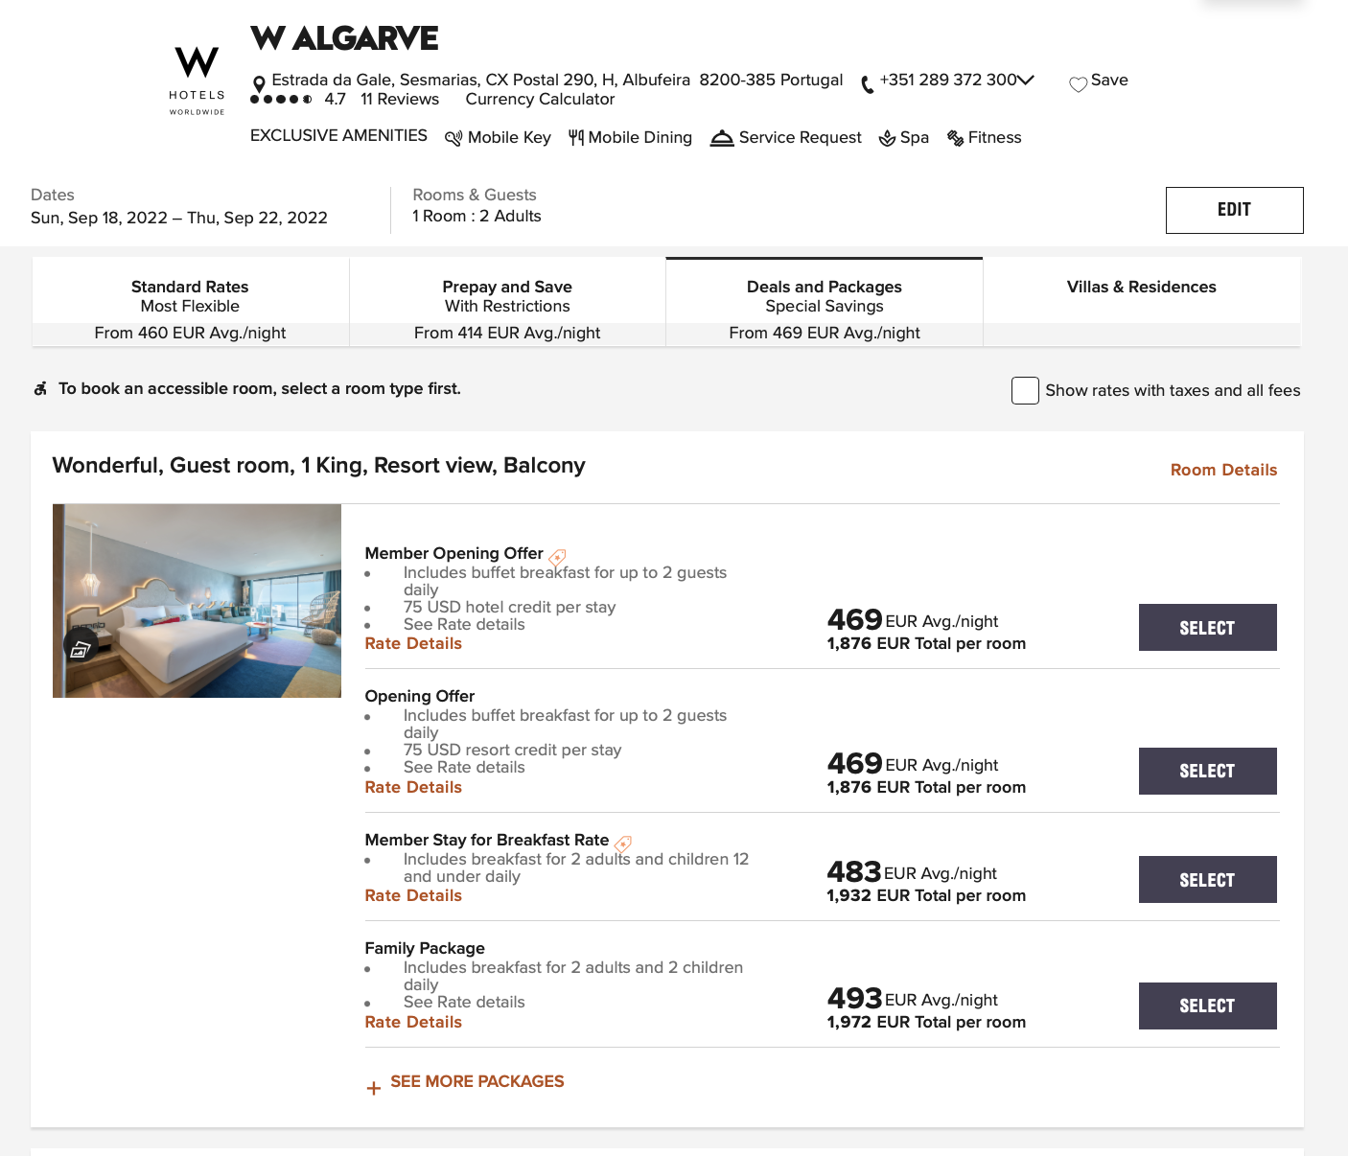Click the Service Request label
1348x1156 pixels.
click(801, 137)
